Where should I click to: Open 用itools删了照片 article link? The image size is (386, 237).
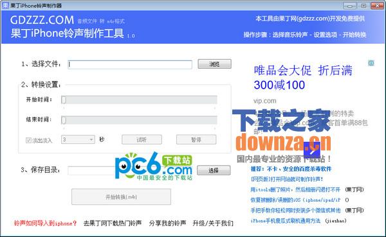(x=295, y=189)
